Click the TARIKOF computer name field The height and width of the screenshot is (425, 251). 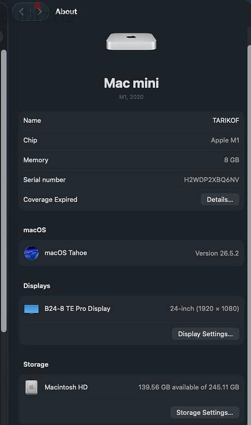(226, 120)
